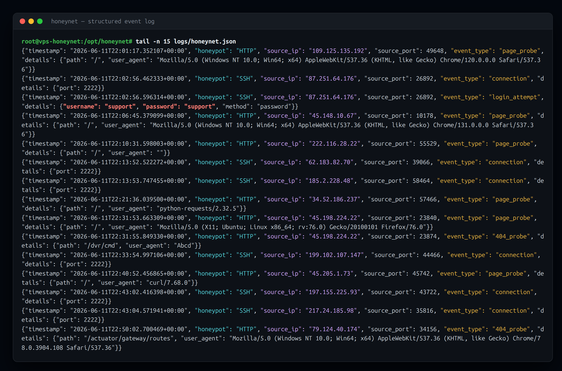Viewport: 562px width, 371px height.
Task: Click the "/actuator/gateway/routes" path value
Action: click(x=129, y=339)
